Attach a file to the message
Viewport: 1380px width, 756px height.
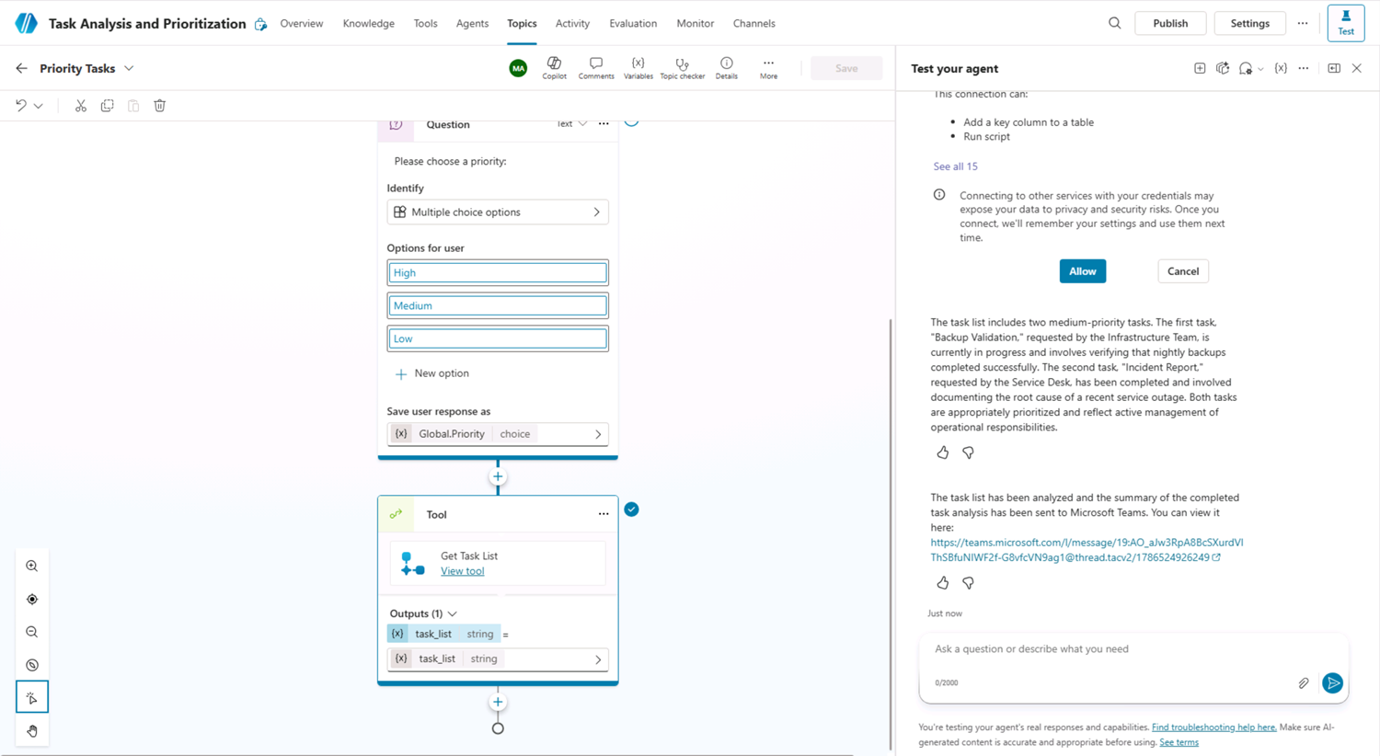[x=1304, y=683]
